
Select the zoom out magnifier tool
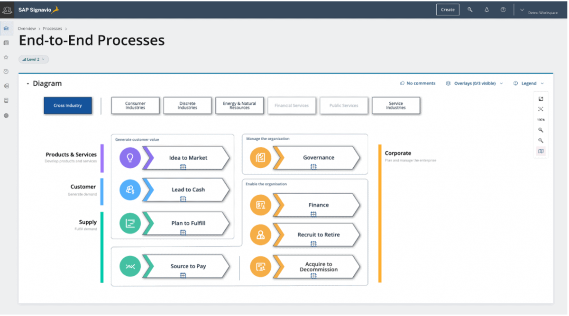coord(541,140)
